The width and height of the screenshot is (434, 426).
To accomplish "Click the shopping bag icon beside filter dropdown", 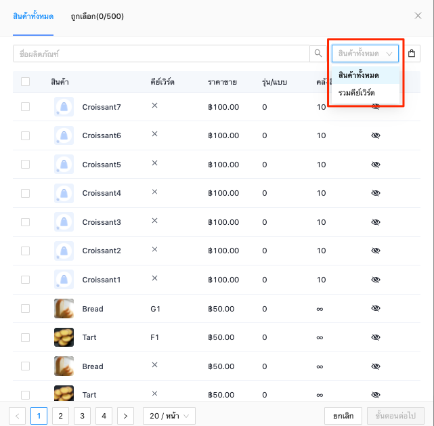I will point(412,53).
